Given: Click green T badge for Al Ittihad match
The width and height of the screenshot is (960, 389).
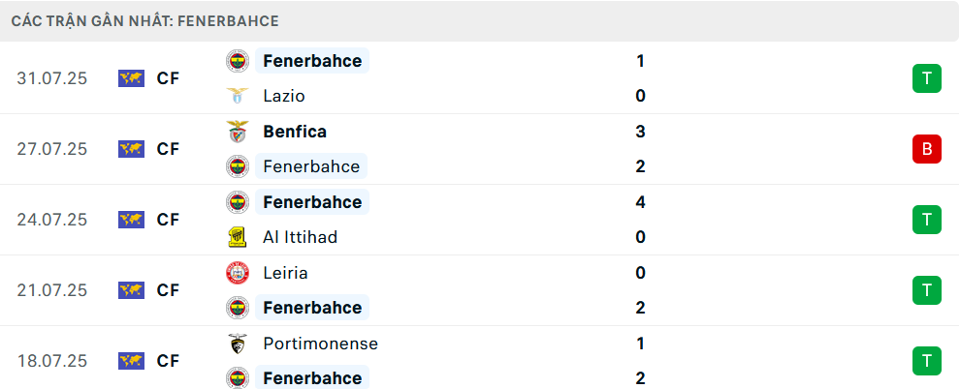Looking at the screenshot, I should (927, 220).
